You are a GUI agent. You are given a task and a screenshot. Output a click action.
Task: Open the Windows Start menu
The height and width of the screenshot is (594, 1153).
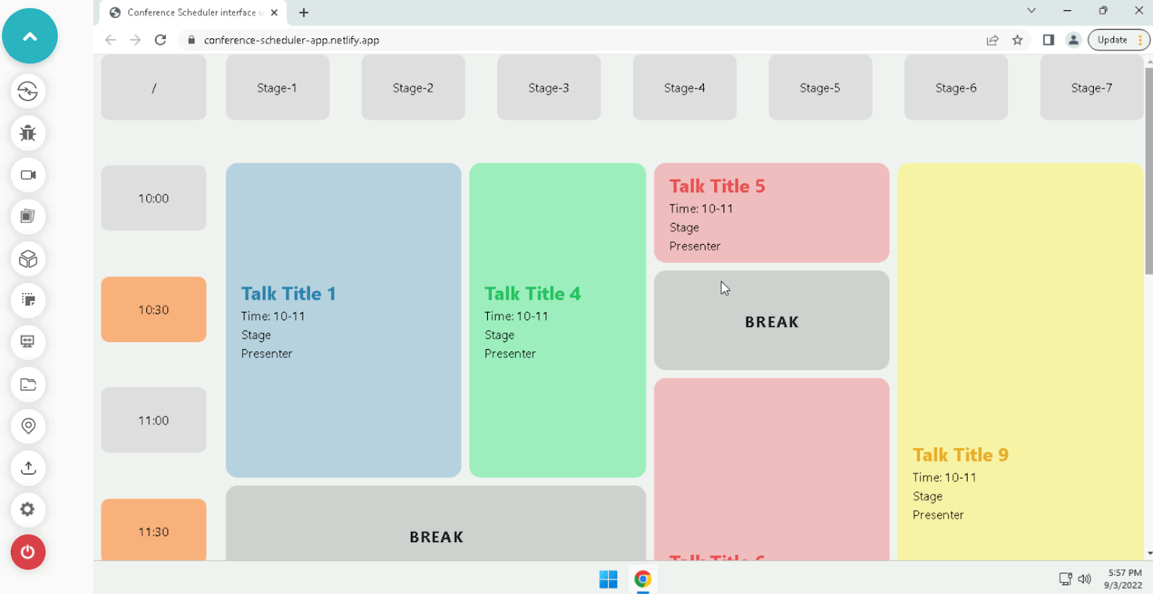[608, 579]
